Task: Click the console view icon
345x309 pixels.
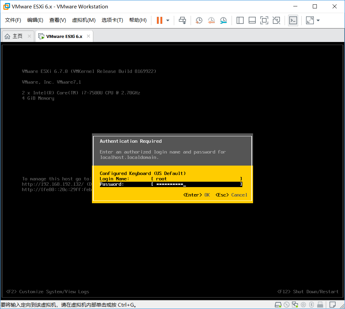Action: pos(293,20)
